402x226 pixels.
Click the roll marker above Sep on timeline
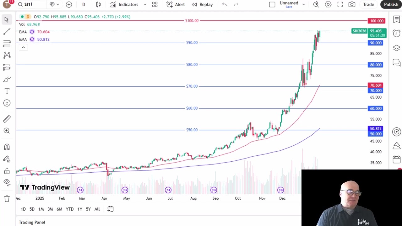click(214, 190)
